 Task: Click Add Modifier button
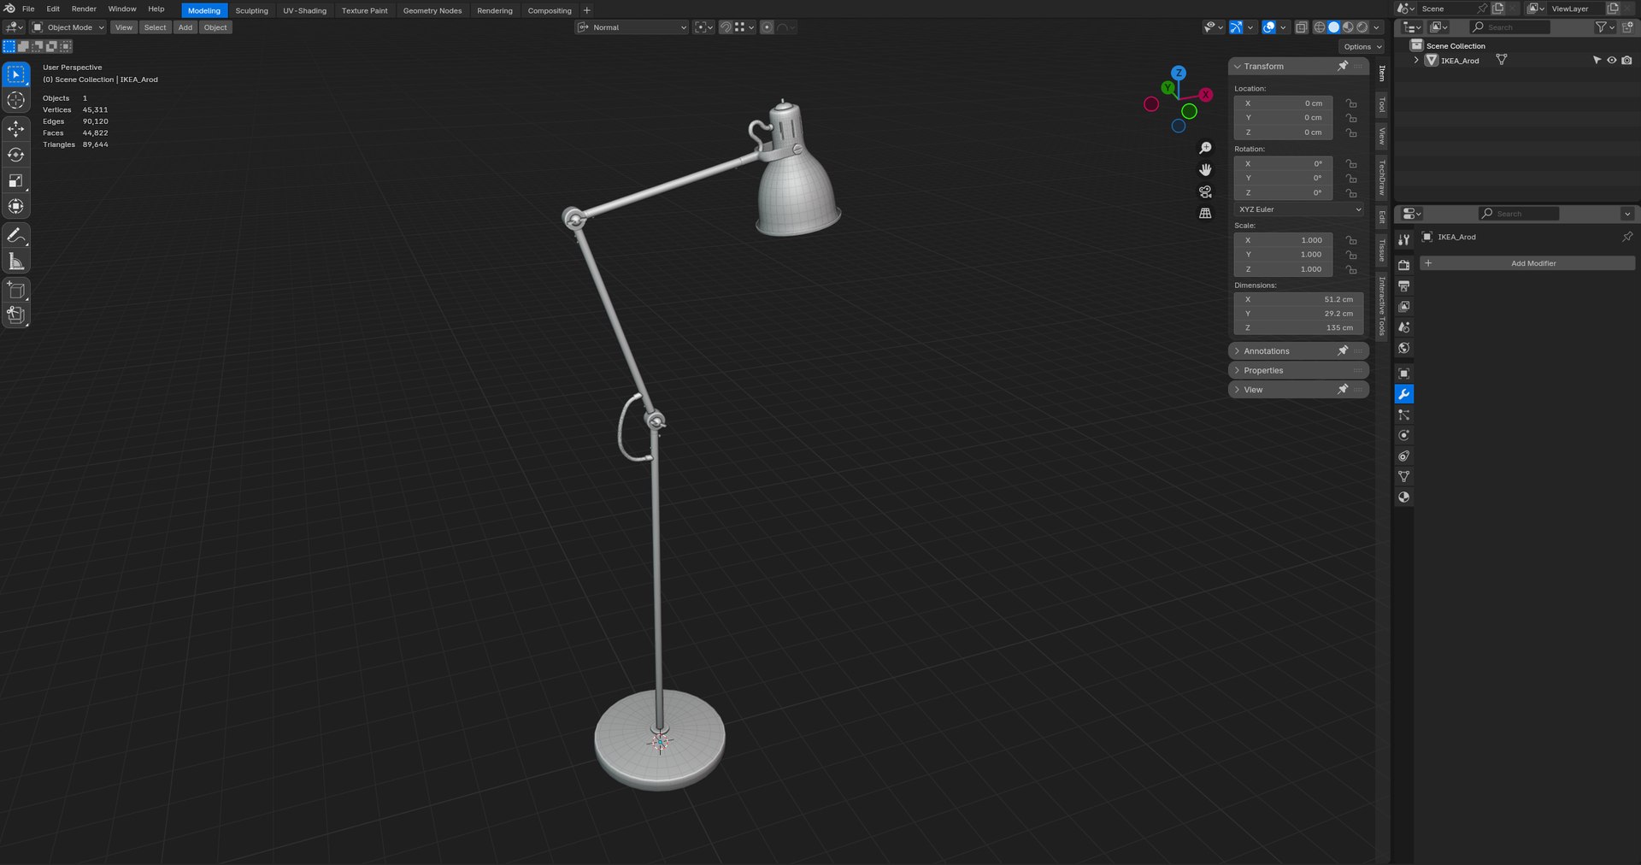click(x=1528, y=263)
